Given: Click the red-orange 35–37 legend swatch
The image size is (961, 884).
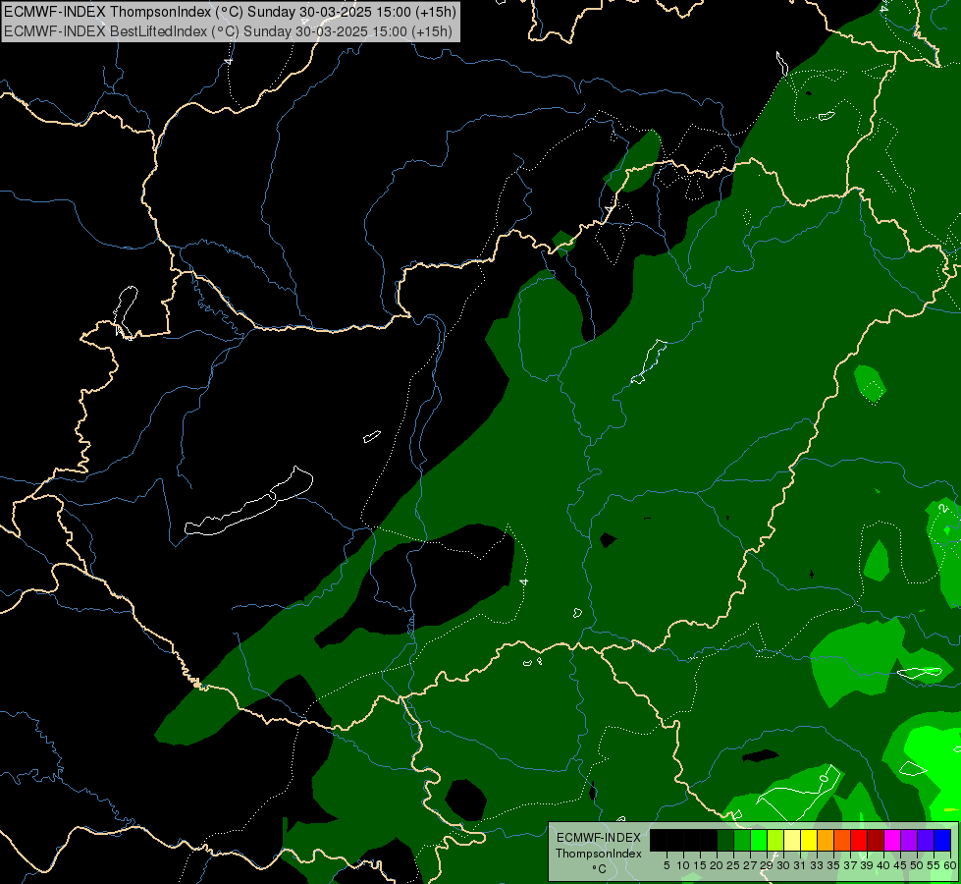Looking at the screenshot, I should [x=842, y=840].
